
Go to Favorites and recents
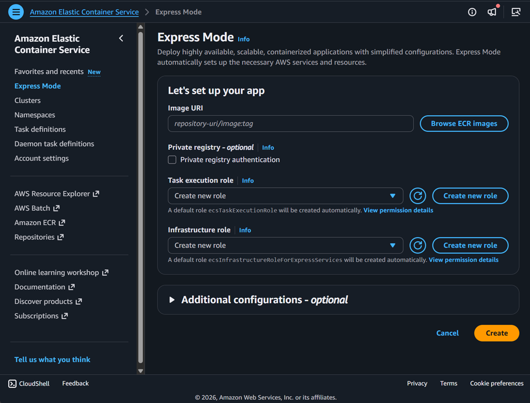[x=49, y=72]
